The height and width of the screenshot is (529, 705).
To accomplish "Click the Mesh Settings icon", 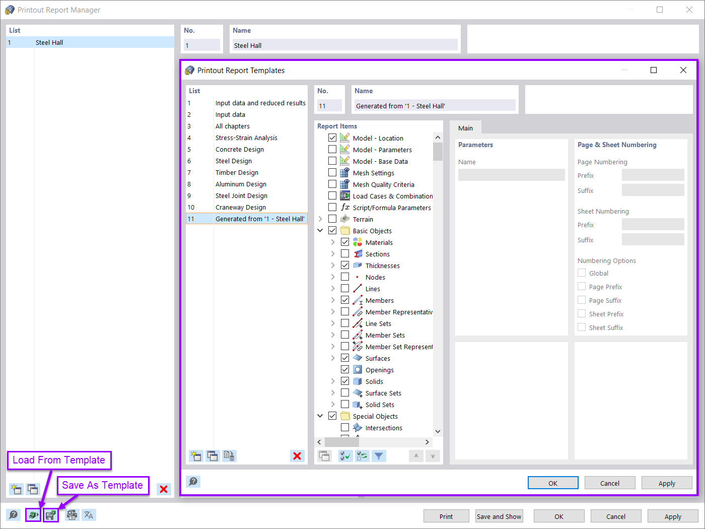I will 345,173.
